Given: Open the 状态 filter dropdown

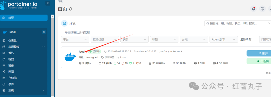Looking at the screenshot, I should pyautogui.click(x=134, y=39).
